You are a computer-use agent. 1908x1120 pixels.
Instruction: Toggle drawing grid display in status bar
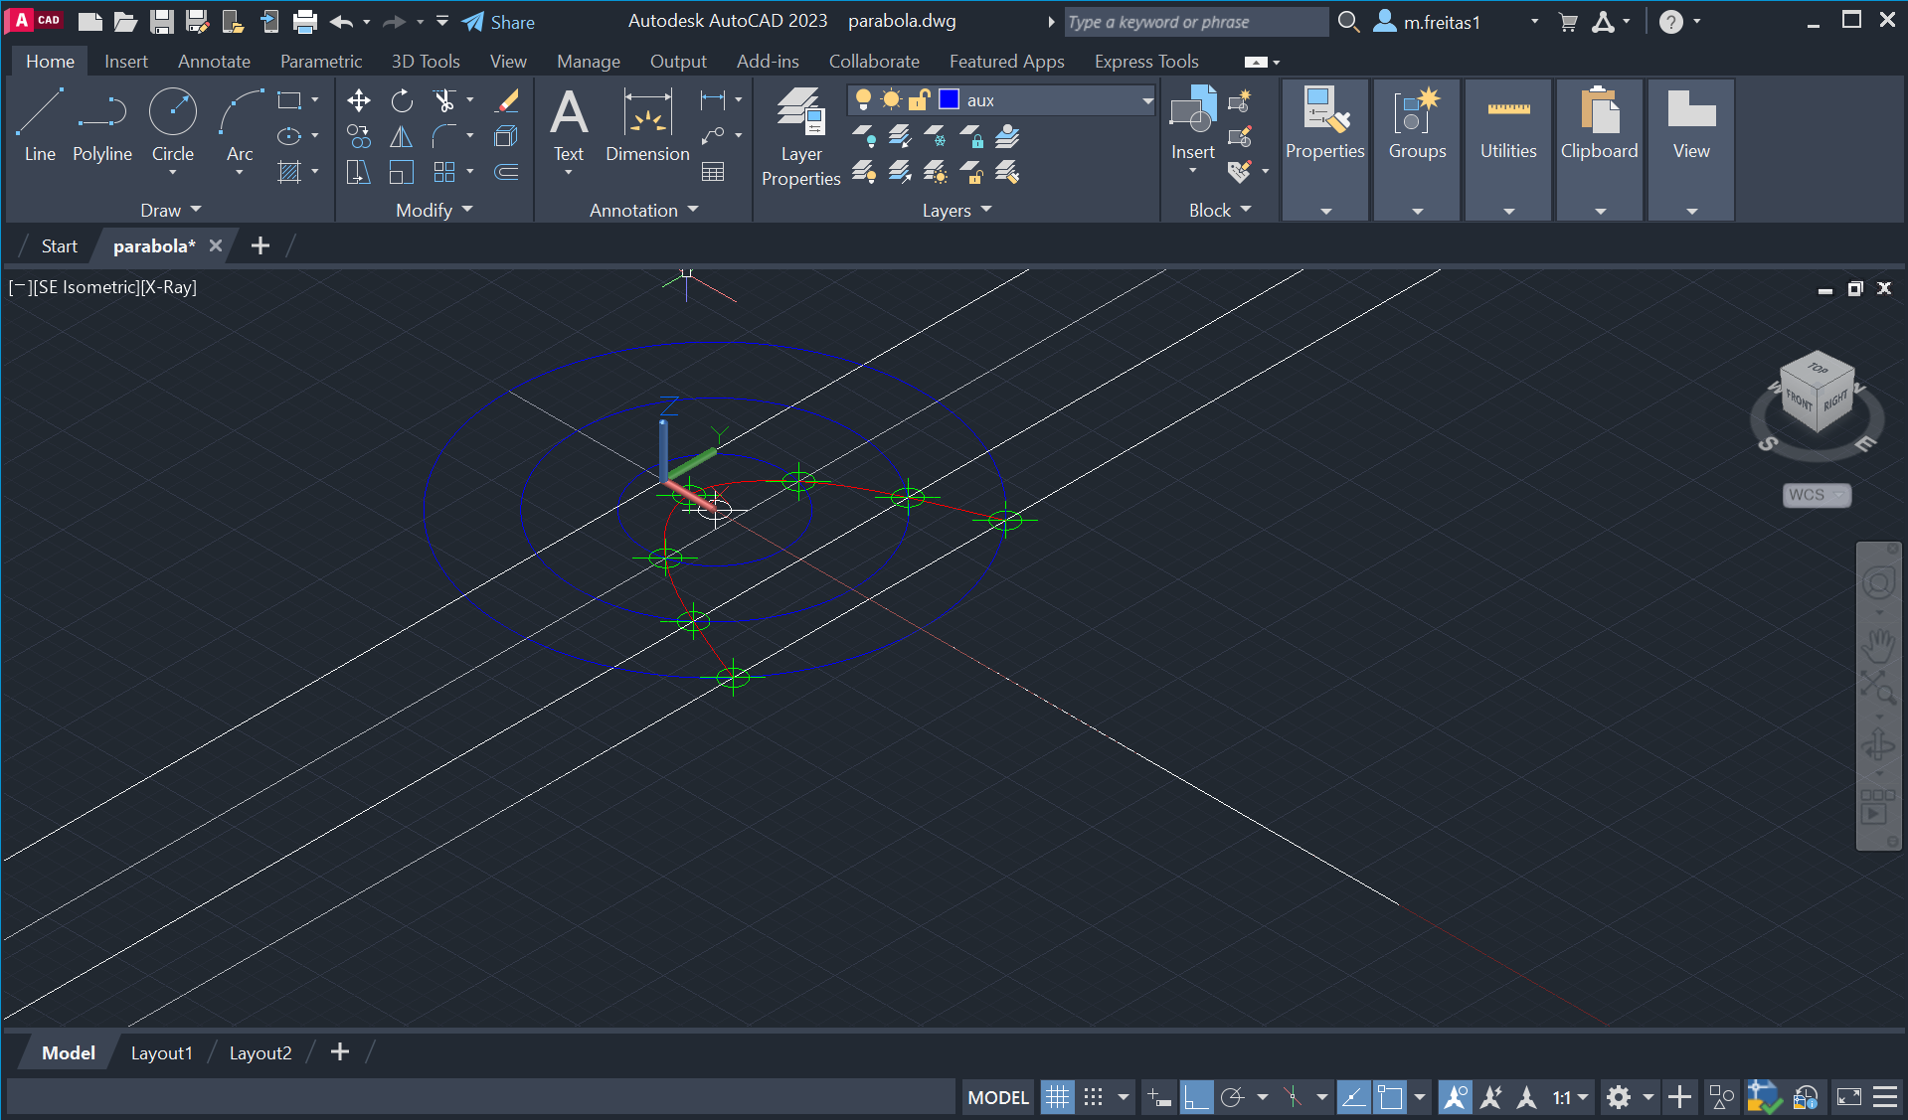point(1057,1097)
